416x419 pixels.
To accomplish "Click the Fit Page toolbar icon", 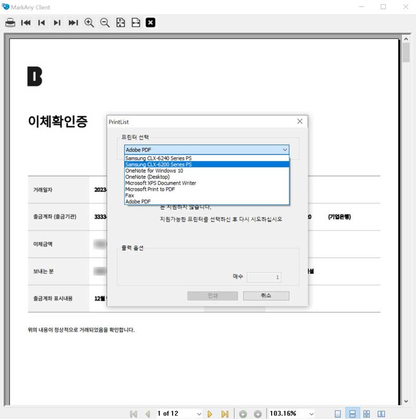I will coord(120,22).
